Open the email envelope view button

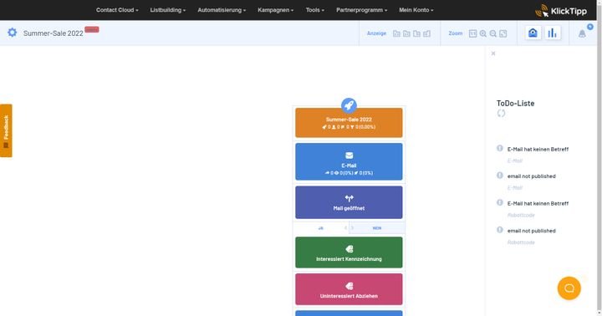[x=533, y=33]
